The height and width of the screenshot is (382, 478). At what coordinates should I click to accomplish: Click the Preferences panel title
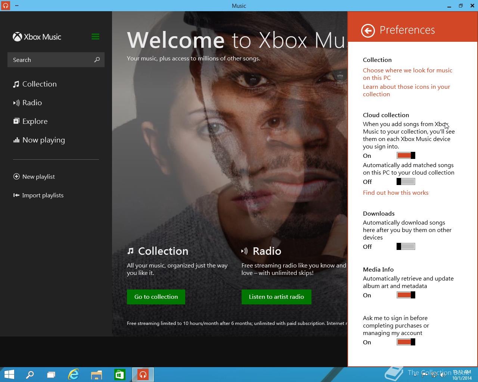point(407,30)
